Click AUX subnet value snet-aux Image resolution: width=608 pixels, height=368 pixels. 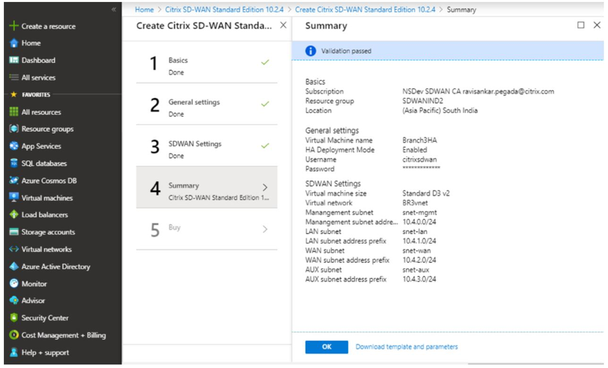click(x=416, y=270)
